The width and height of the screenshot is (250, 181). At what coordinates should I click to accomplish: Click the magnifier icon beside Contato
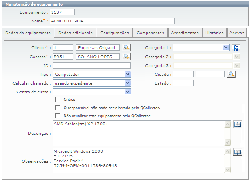click(126, 57)
